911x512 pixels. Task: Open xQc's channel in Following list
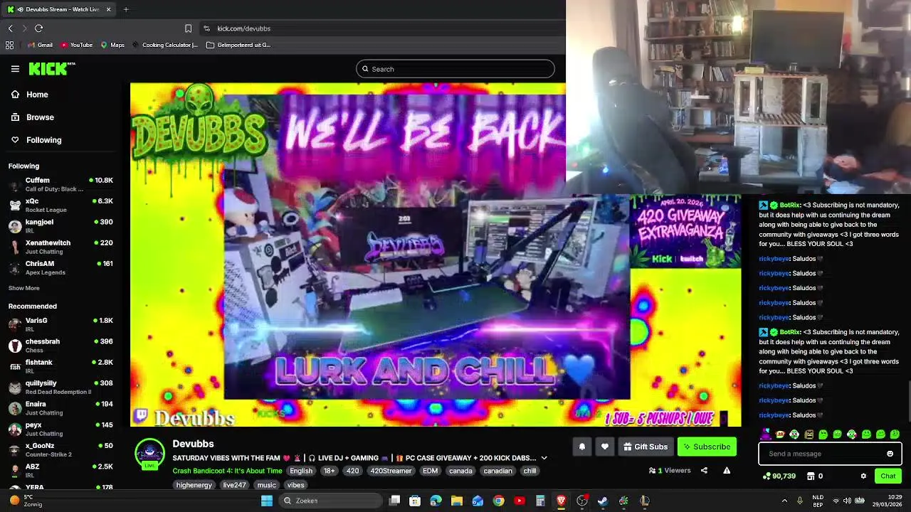click(x=60, y=205)
